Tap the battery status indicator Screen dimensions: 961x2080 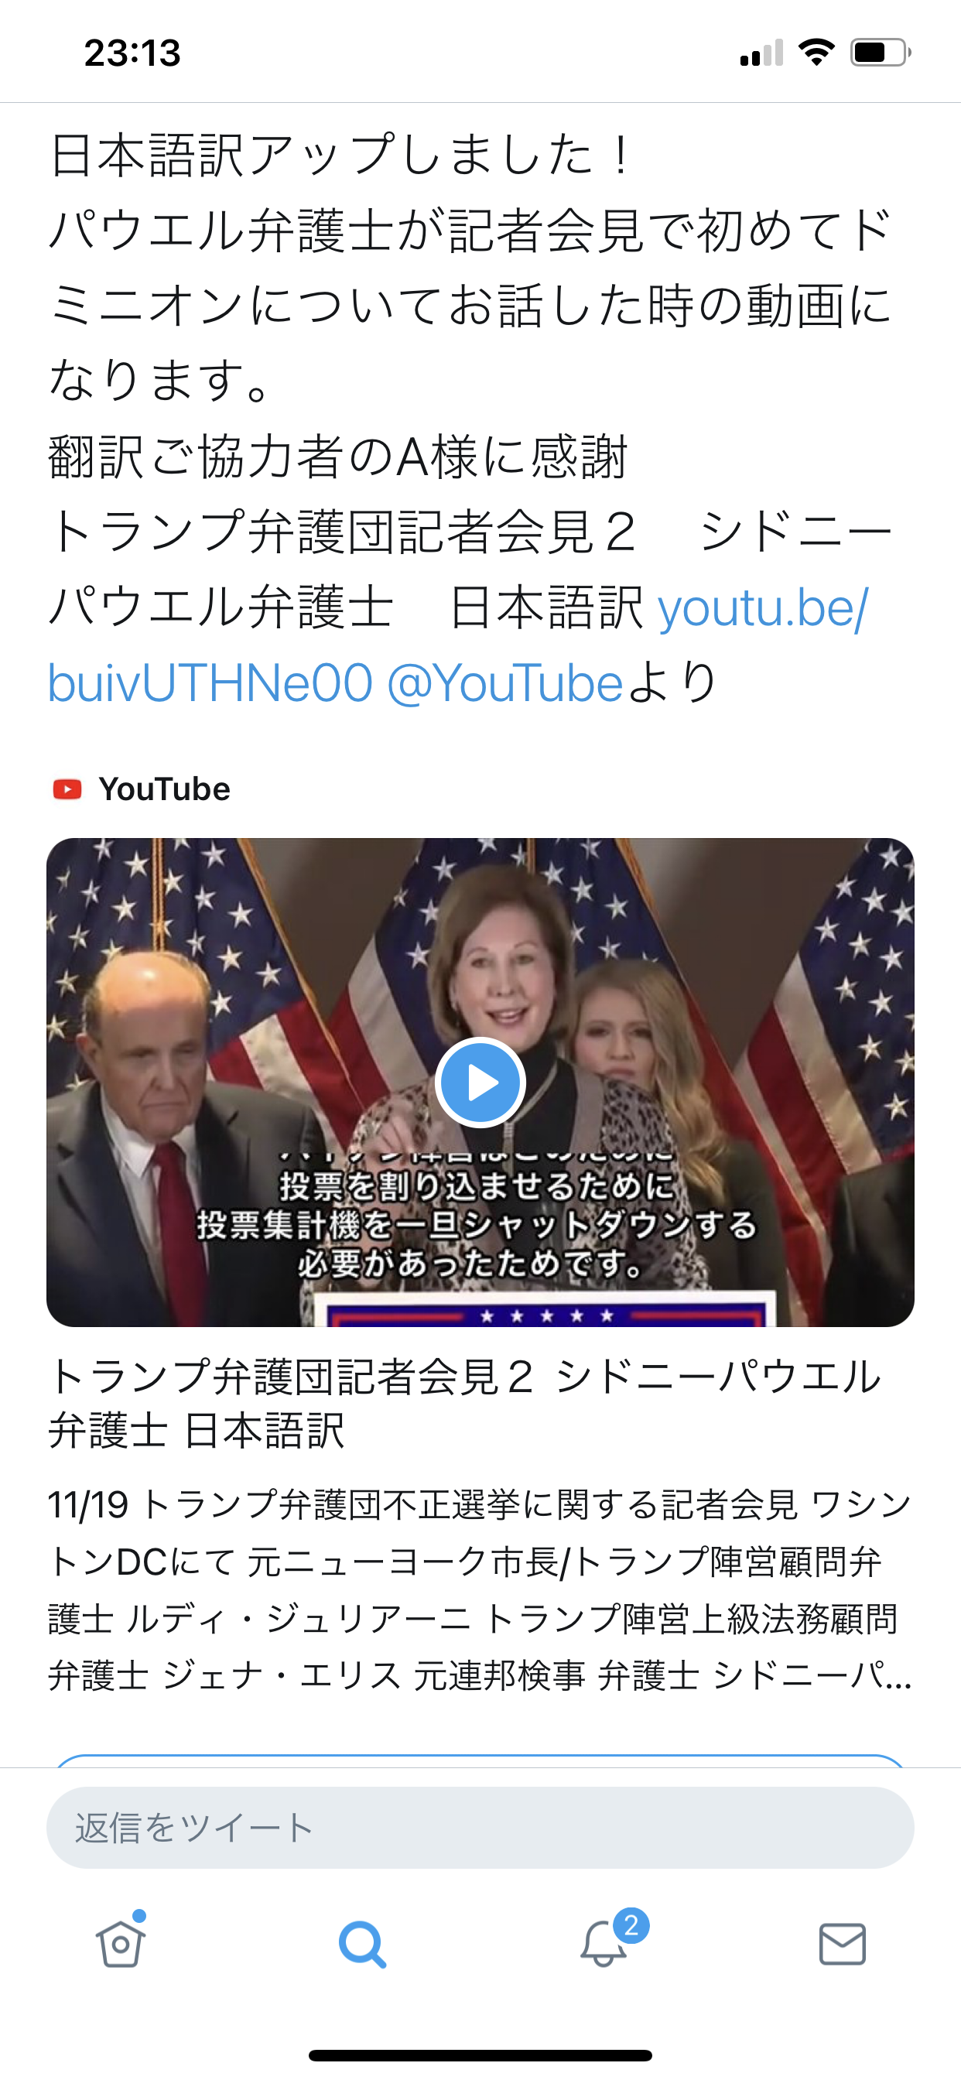click(881, 53)
